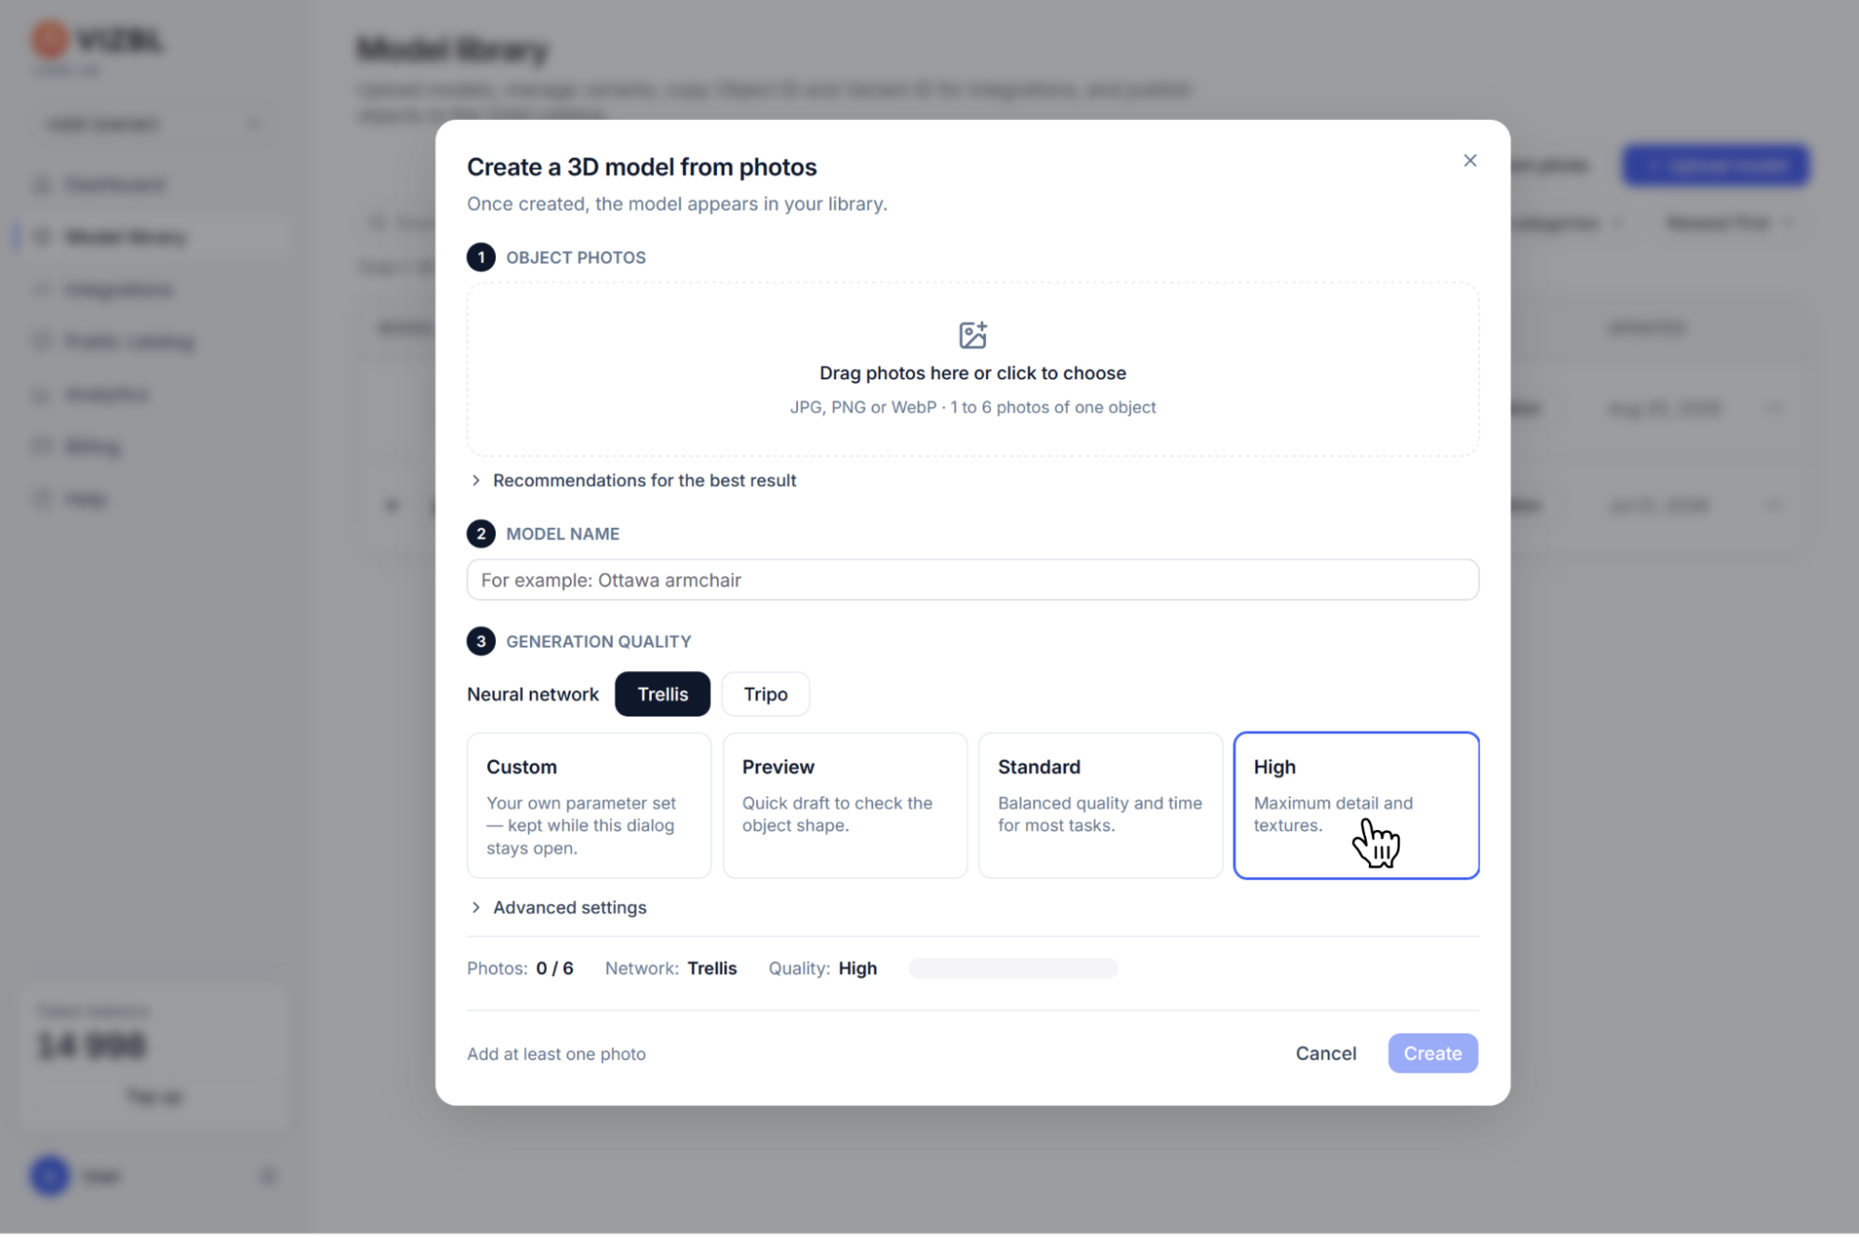Image resolution: width=1859 pixels, height=1237 pixels.
Task: Click the add-image icon in drop zone
Action: (x=972, y=335)
